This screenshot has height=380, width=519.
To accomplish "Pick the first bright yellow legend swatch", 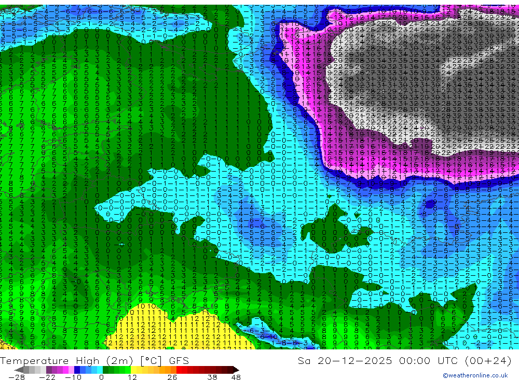I will coord(134,370).
